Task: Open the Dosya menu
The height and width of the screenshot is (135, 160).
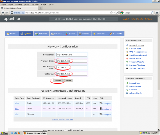Action: pos(3,4)
